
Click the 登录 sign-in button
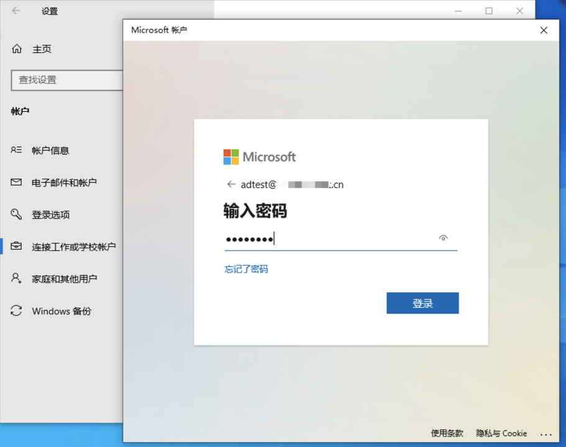pyautogui.click(x=422, y=303)
